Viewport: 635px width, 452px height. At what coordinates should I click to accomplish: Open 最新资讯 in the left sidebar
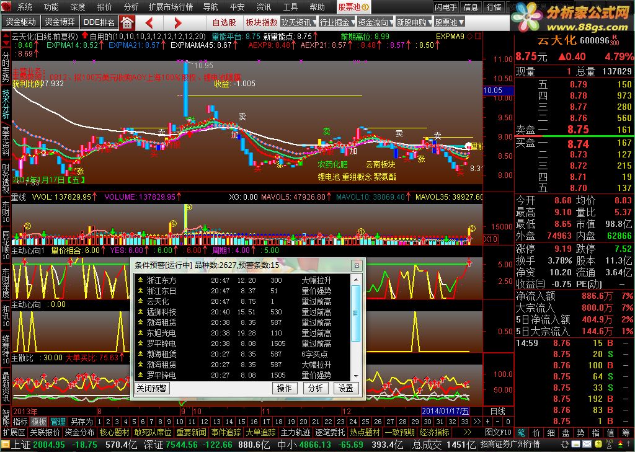click(x=6, y=386)
